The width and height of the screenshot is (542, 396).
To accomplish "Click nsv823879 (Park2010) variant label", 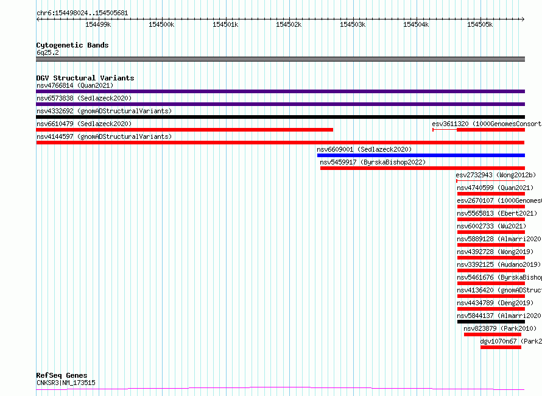I will 500,328.
